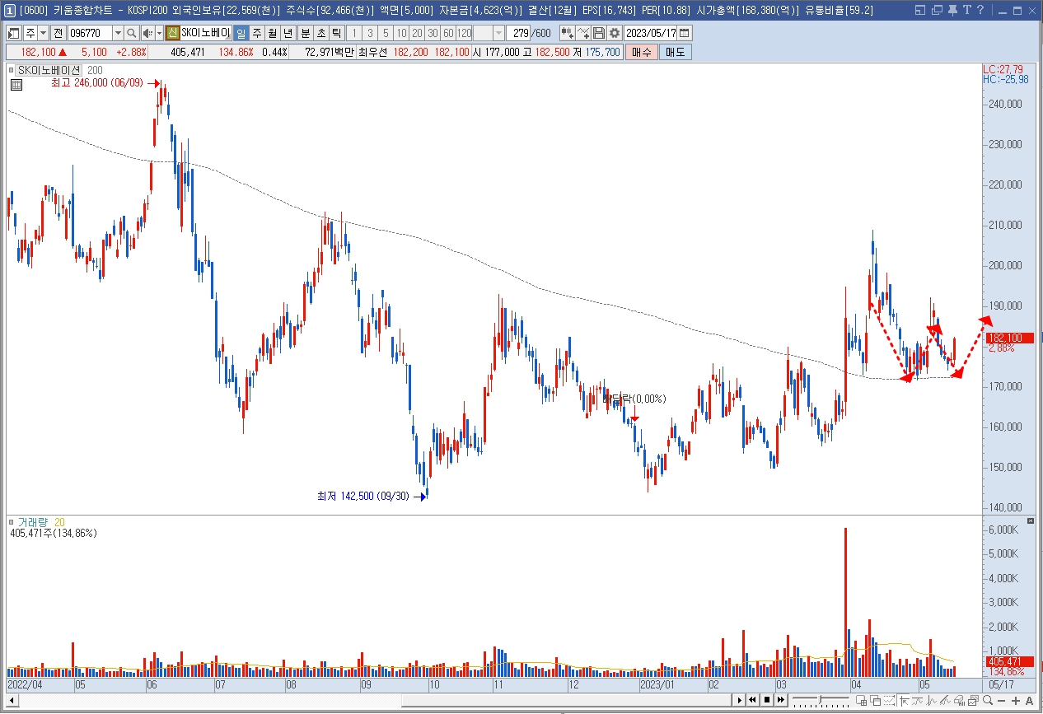
Task: Click the rewind button in chart playback
Action: click(x=752, y=700)
